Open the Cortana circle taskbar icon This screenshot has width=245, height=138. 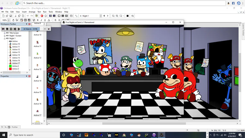click(64, 135)
